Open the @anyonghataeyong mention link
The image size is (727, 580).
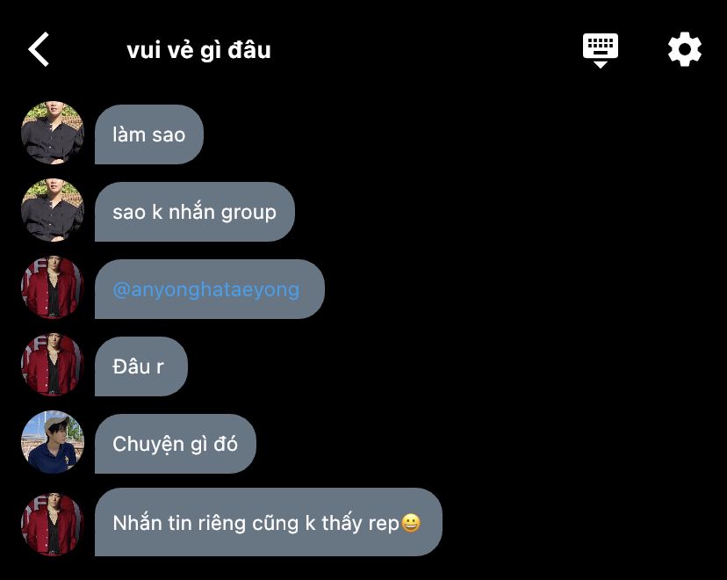point(205,289)
